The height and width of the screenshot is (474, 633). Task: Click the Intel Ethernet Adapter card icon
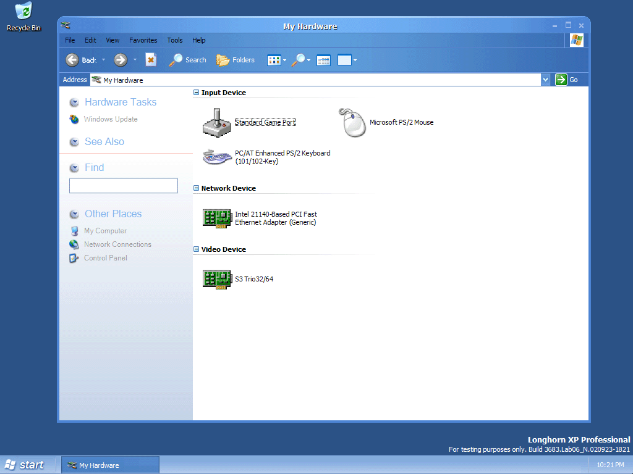coord(217,218)
